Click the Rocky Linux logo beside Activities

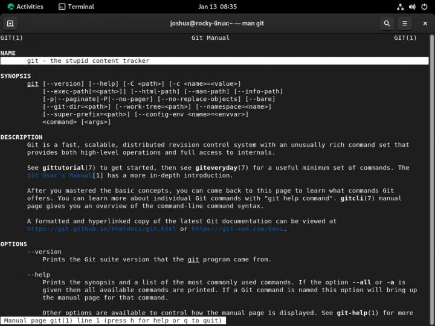10,7
